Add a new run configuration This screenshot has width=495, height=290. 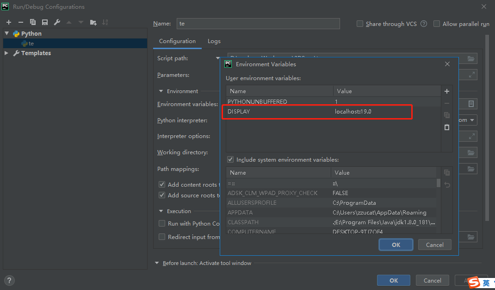pos(8,22)
